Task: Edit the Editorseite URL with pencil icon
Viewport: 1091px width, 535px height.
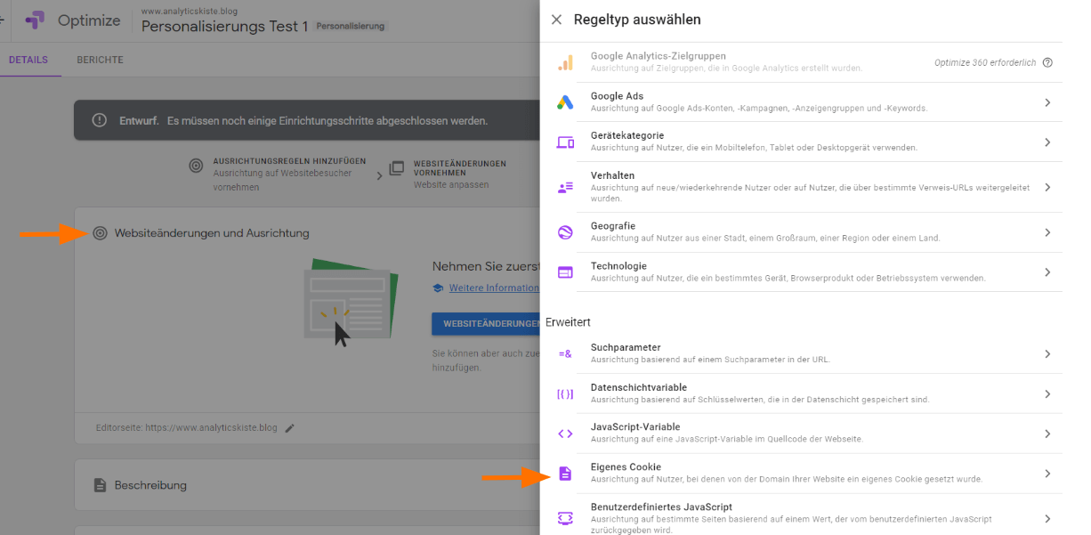Action: [289, 428]
